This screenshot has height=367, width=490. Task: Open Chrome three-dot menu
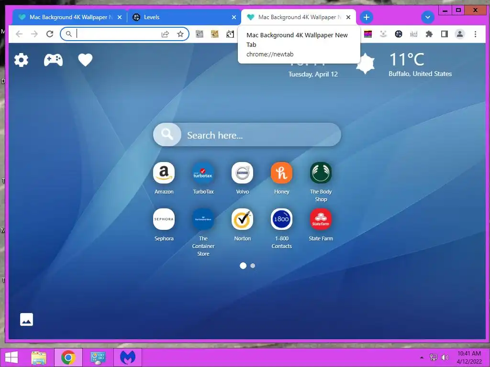point(475,34)
